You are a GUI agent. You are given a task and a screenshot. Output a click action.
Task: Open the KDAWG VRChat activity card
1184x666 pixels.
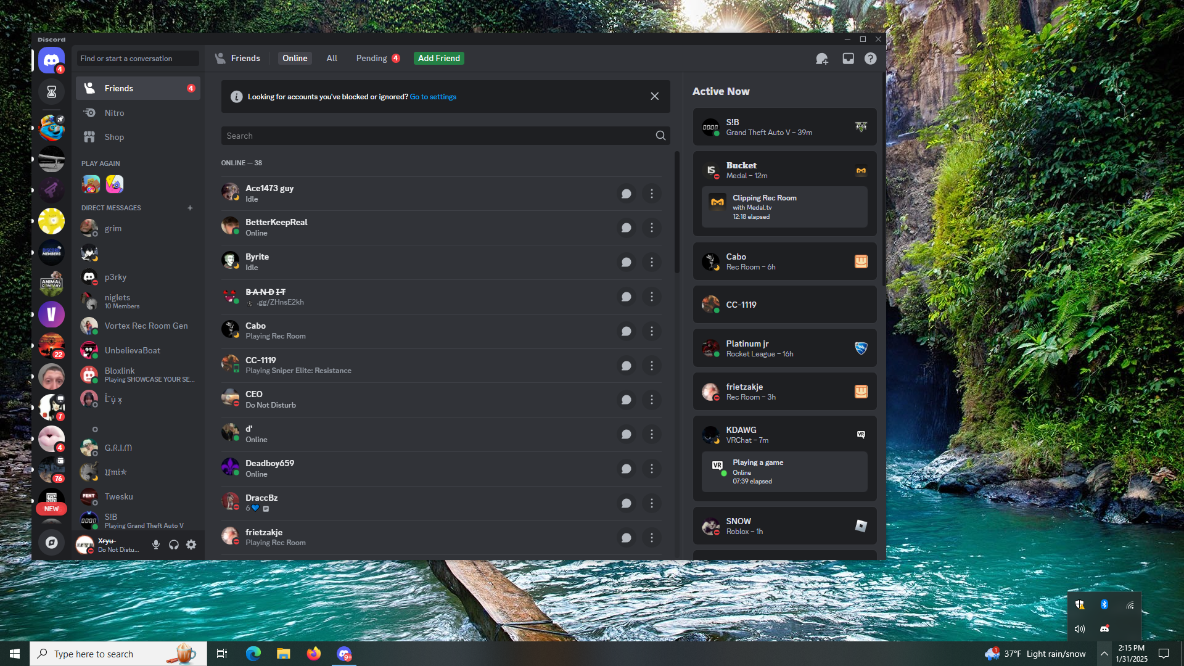coord(784,458)
